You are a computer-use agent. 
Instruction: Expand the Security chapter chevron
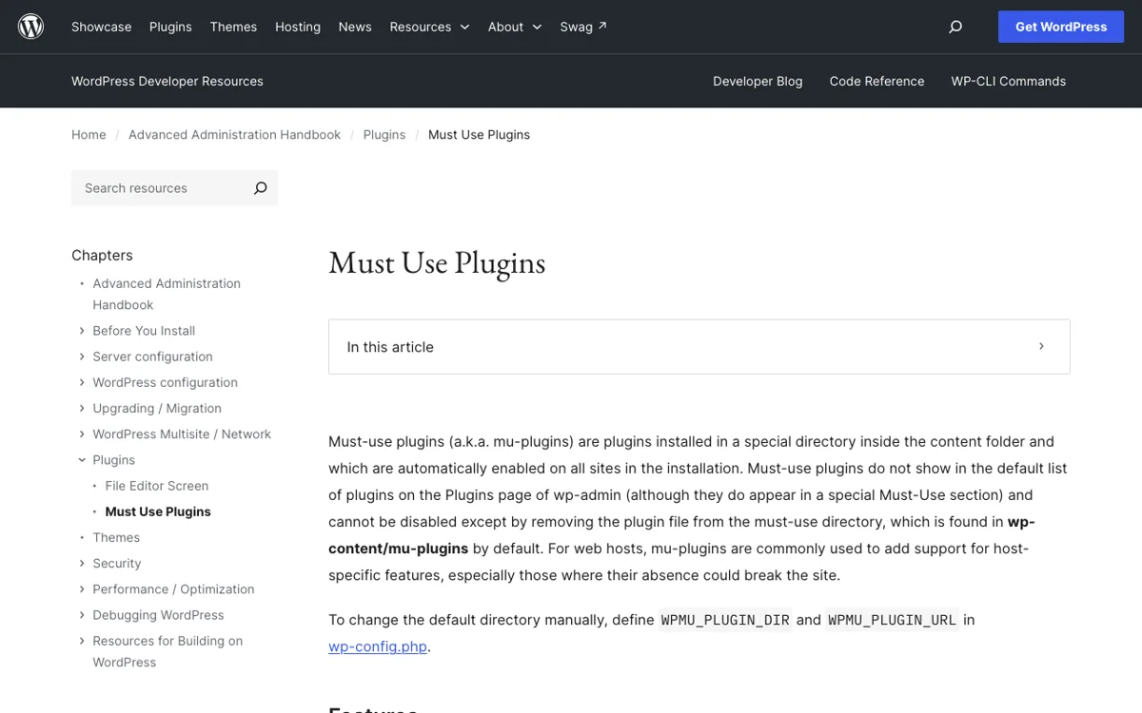click(x=82, y=563)
